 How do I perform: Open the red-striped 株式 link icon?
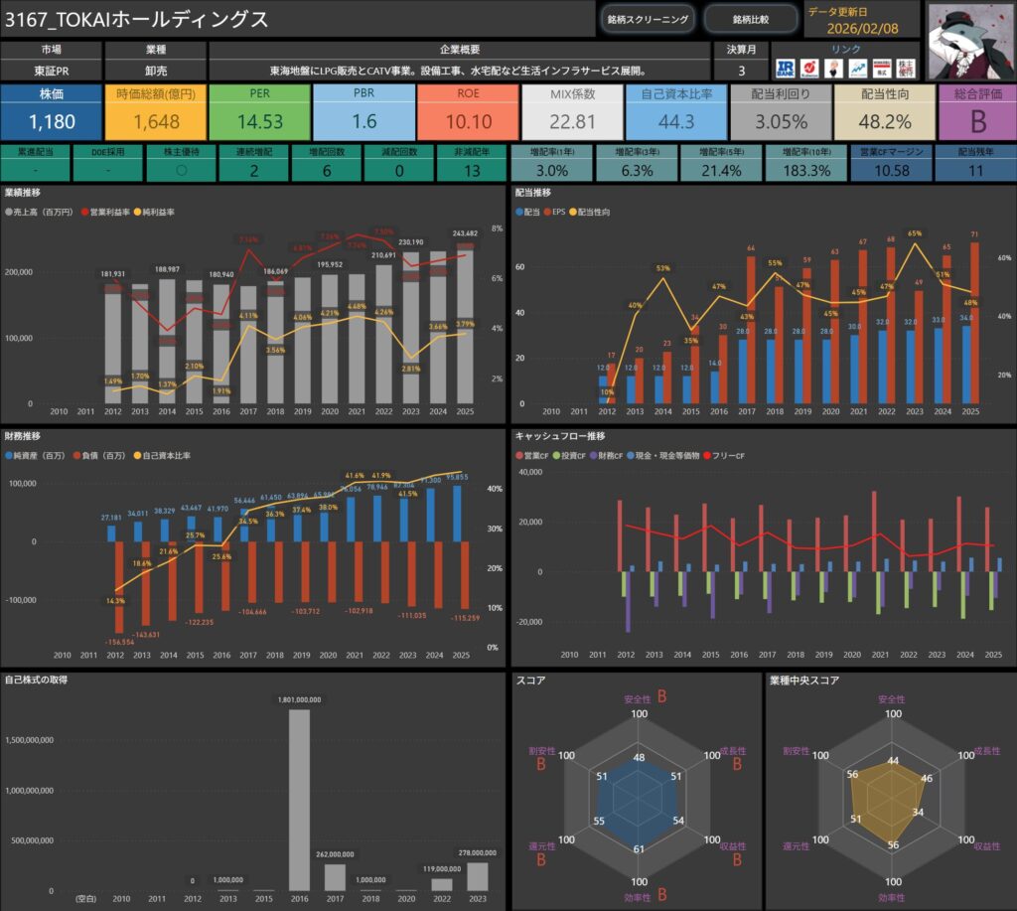[881, 67]
